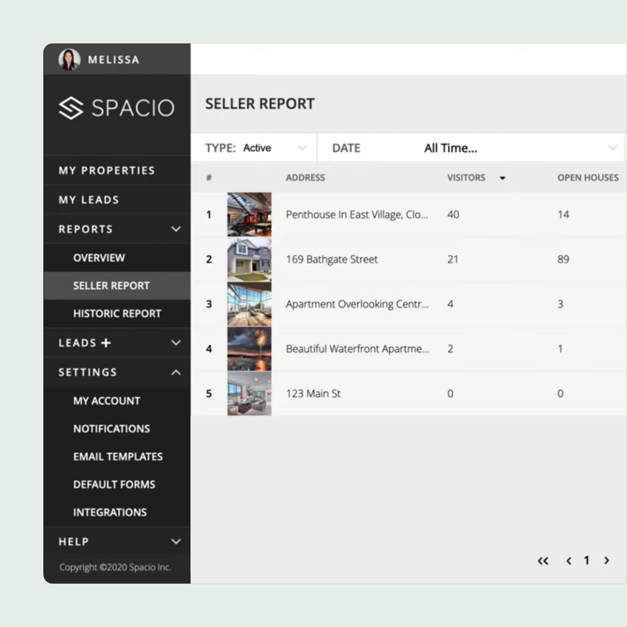Viewport: 627px width, 627px height.
Task: Click 'Copyright ©2020 Spacio Inc.' text
Action: point(115,567)
